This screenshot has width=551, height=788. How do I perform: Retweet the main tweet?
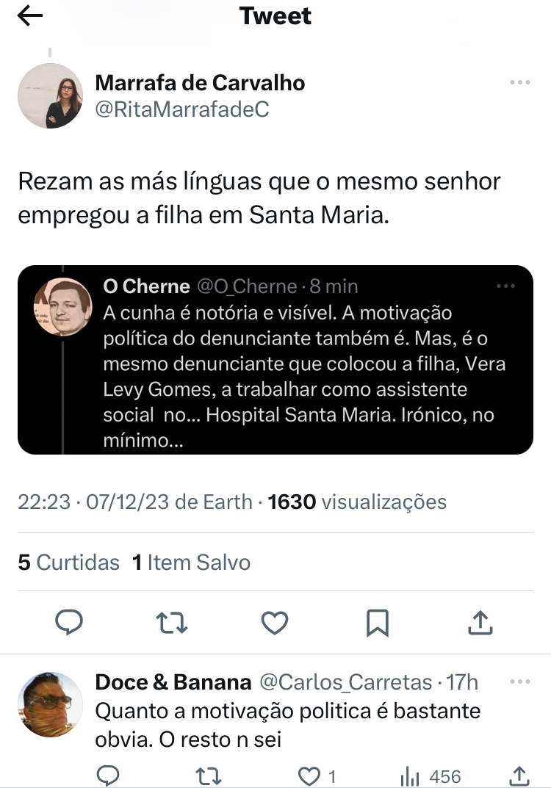[173, 623]
